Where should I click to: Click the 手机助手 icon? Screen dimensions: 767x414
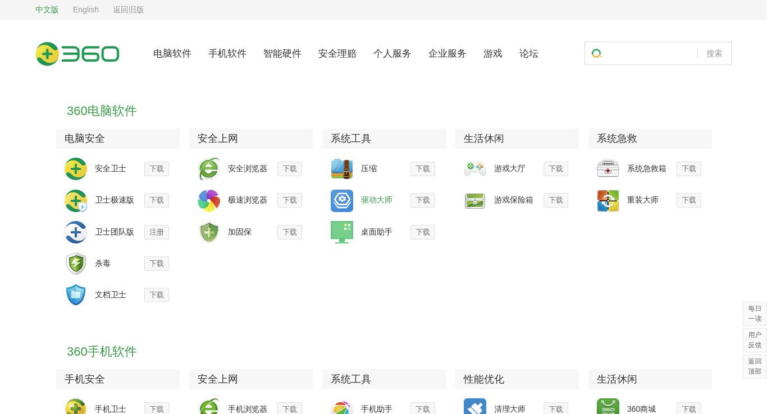(342, 406)
